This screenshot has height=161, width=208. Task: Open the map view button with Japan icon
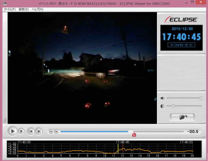182,117
